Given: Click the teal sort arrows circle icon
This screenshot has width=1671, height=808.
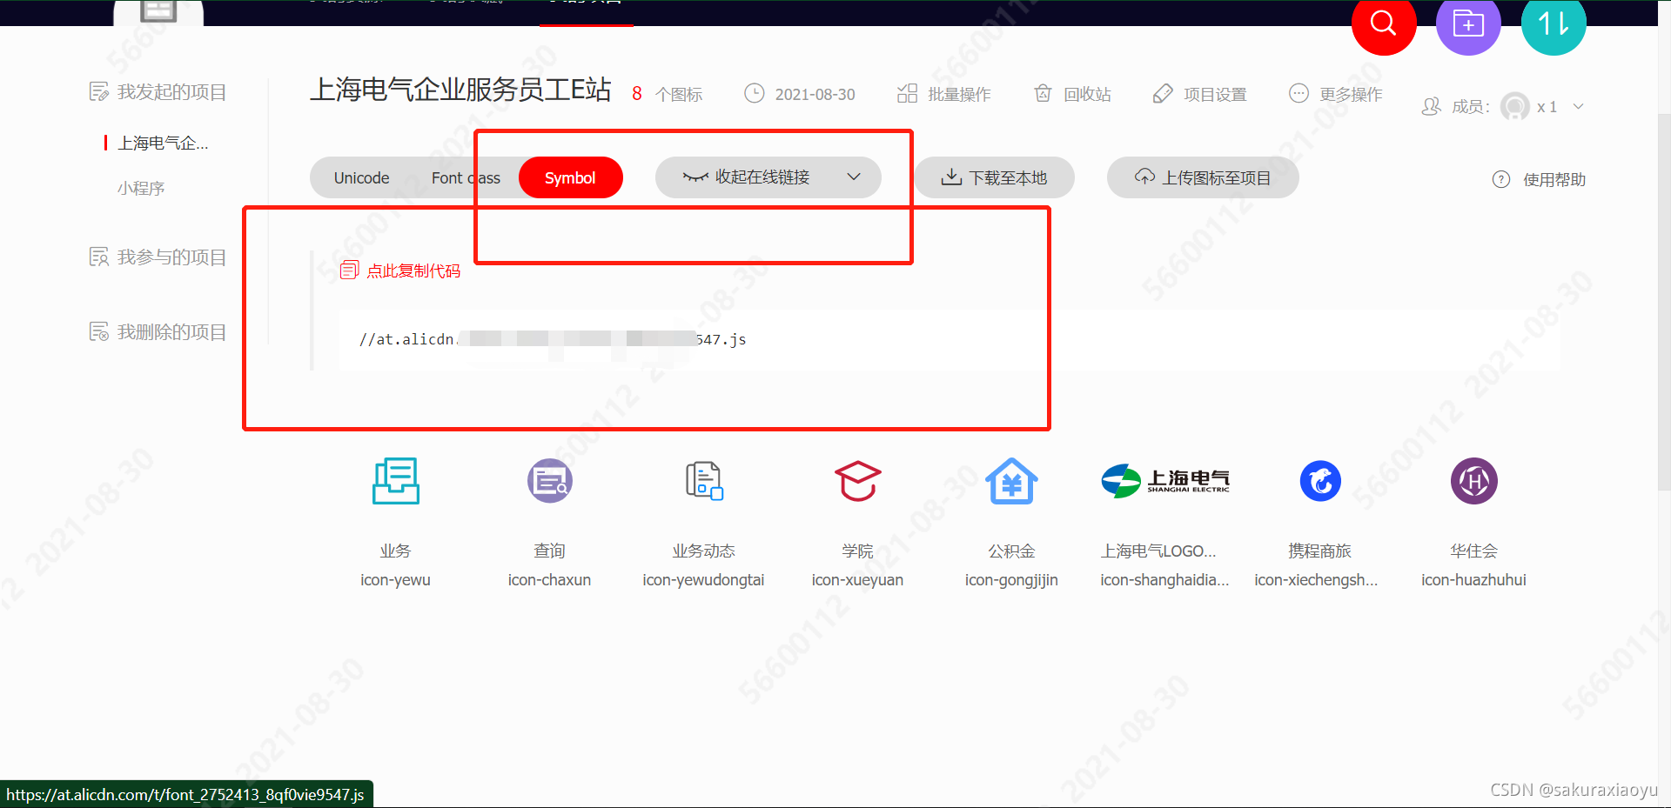Looking at the screenshot, I should [1554, 23].
